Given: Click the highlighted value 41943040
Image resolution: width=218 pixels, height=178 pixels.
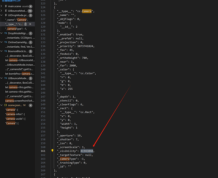Looking at the screenshot, I should [x=87, y=151].
